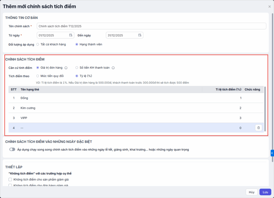
Task: Click the rank table vertical scrollbar
Action: [x=265, y=109]
